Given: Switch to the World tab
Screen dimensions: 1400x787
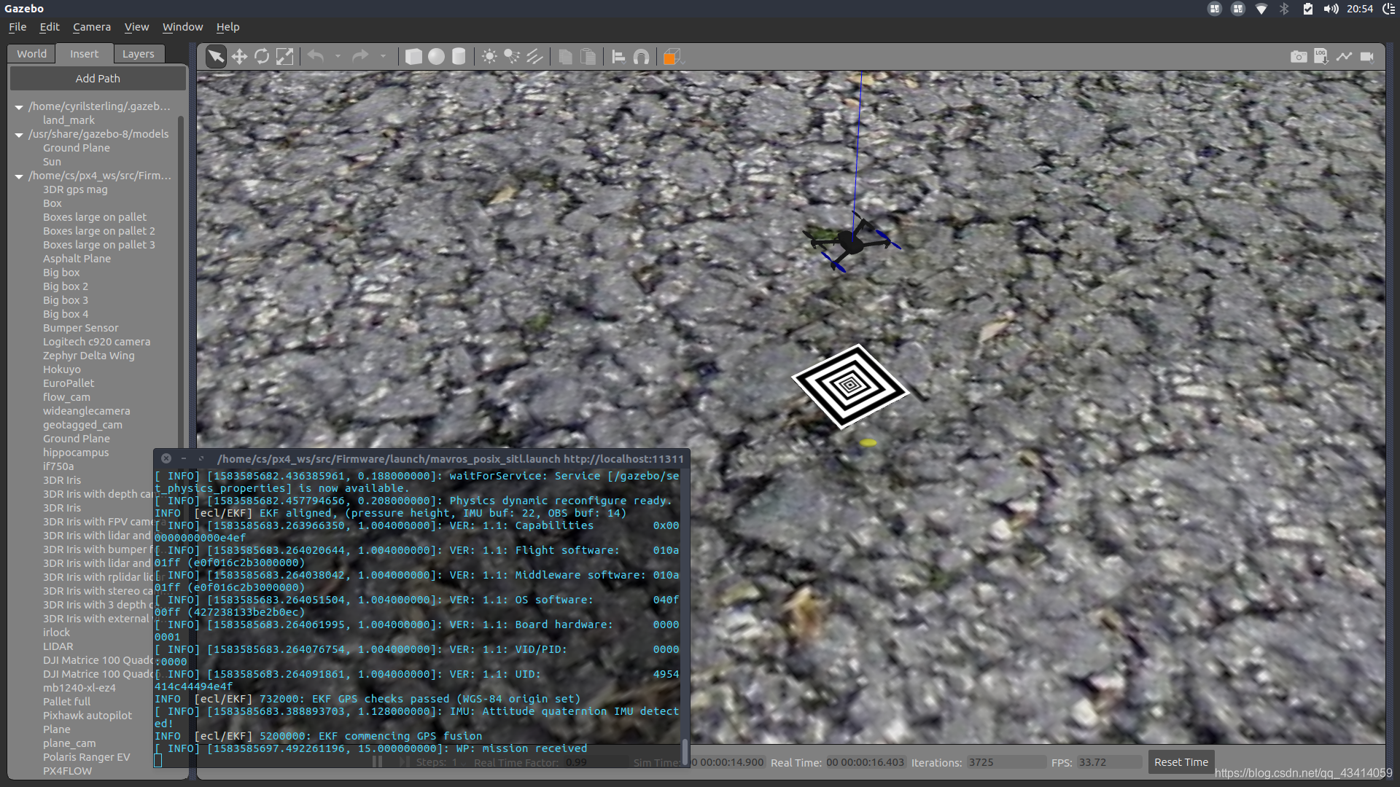Looking at the screenshot, I should 32,54.
